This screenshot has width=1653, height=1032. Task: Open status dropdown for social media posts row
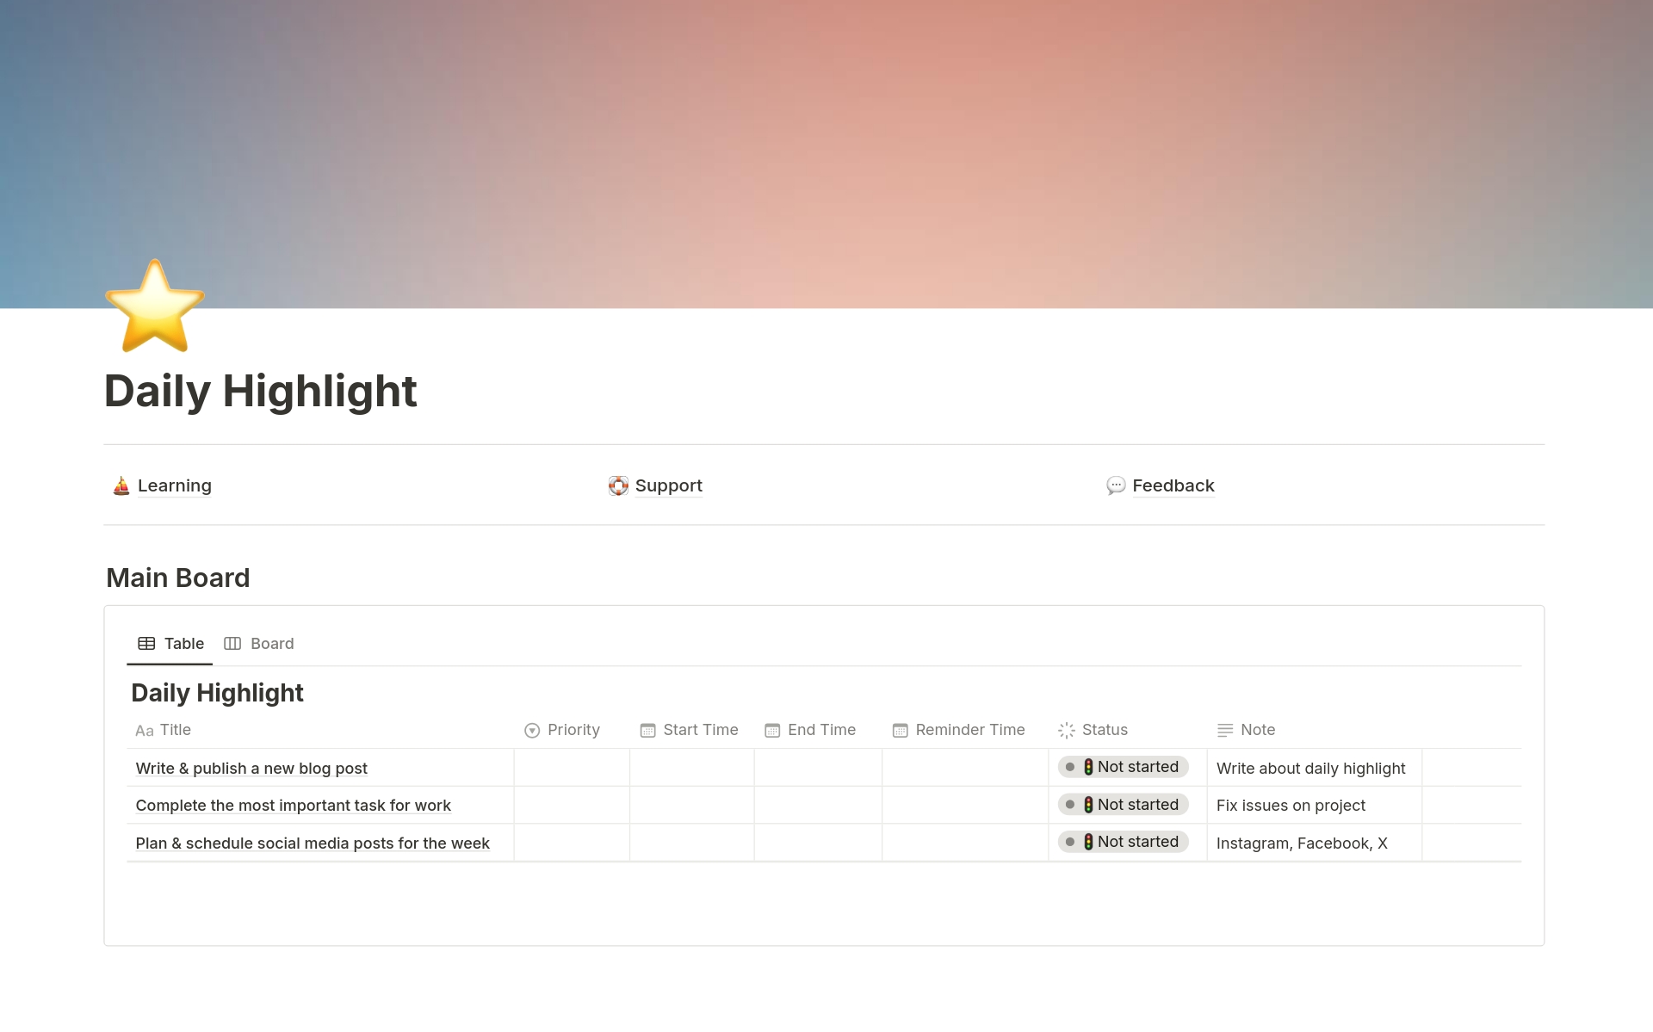pos(1123,842)
